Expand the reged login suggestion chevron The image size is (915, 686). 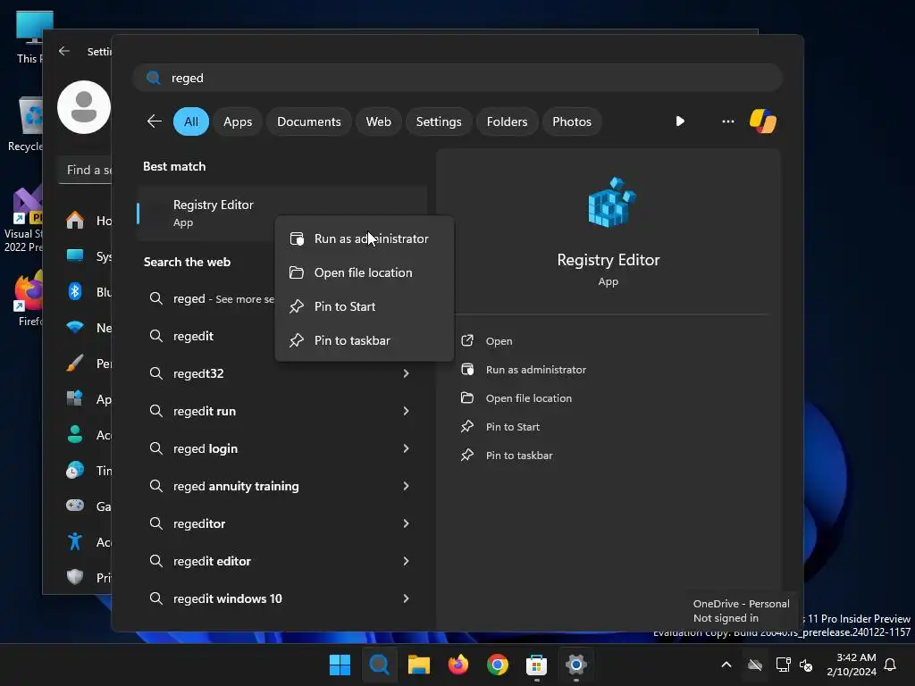[x=407, y=448]
